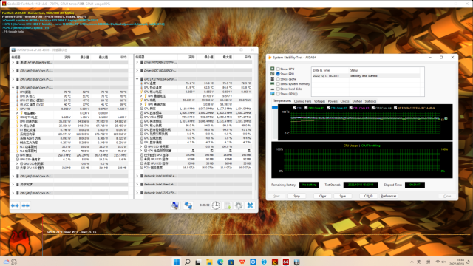473x266 pixels.
Task: Click HWiNFO network connection icon
Action: [x=188, y=205]
